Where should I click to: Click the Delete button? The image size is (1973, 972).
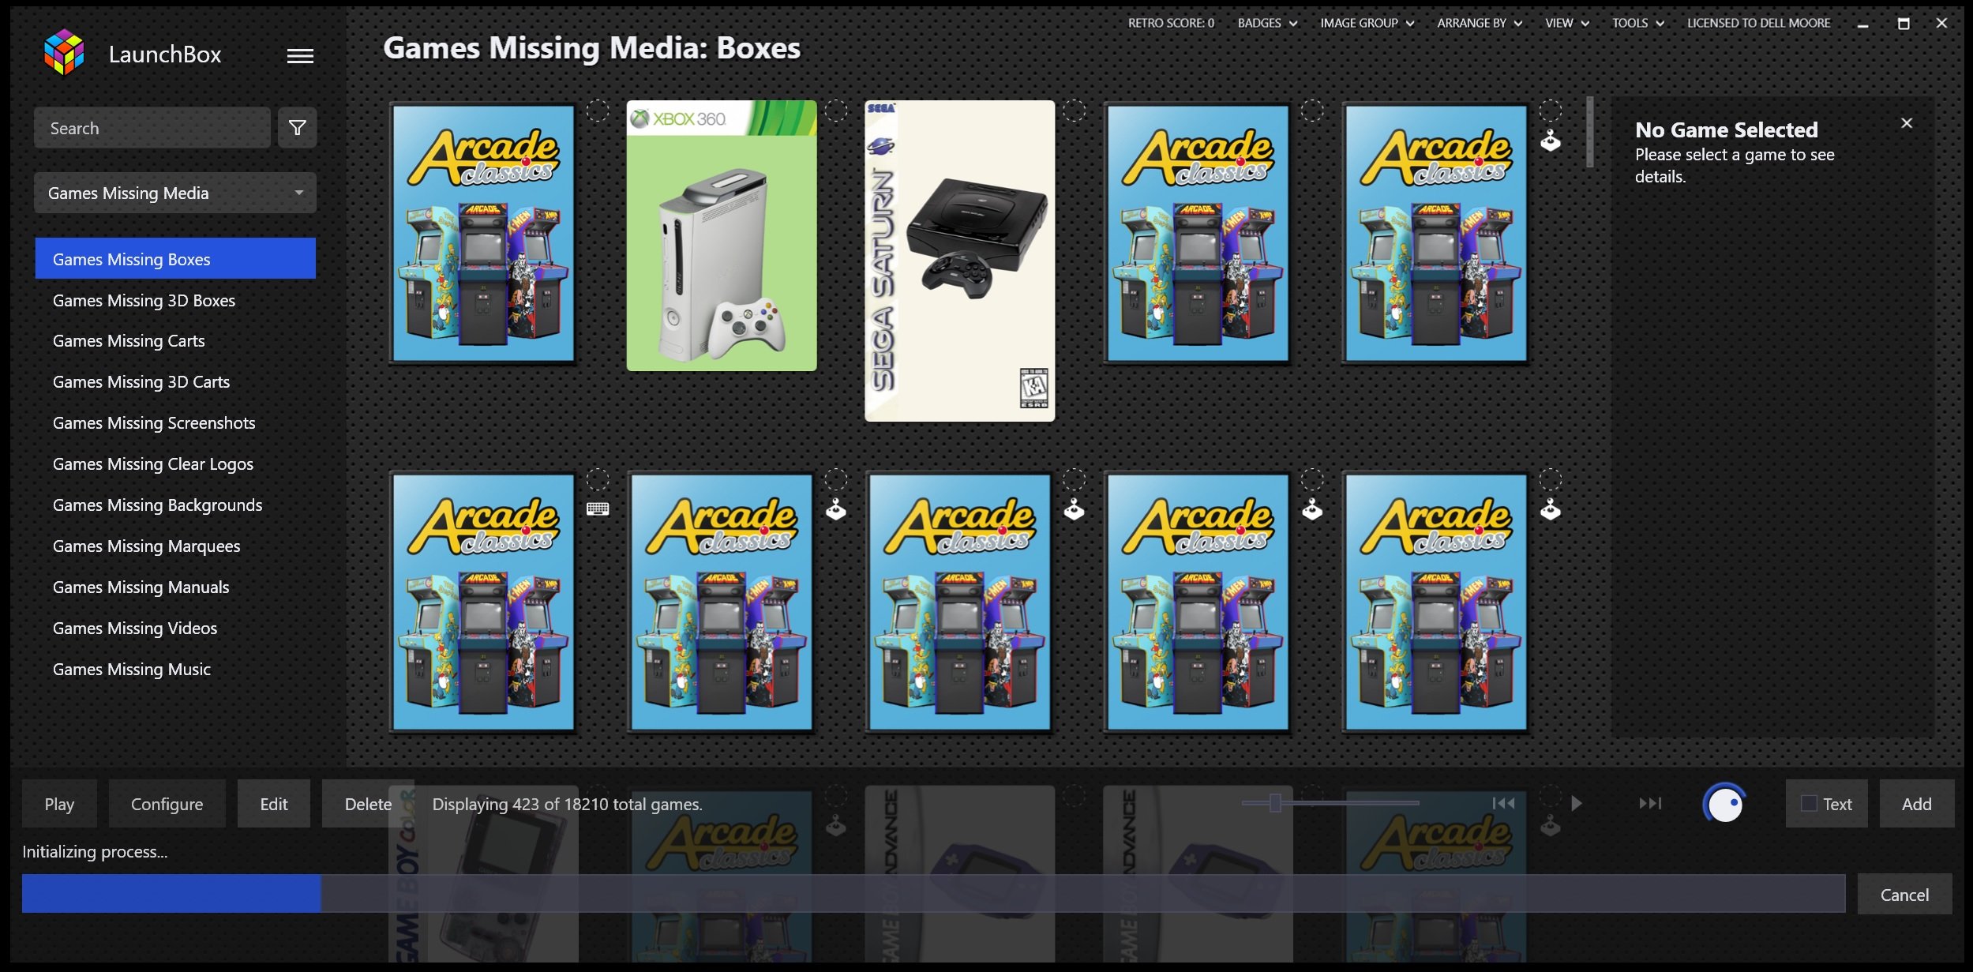tap(368, 804)
